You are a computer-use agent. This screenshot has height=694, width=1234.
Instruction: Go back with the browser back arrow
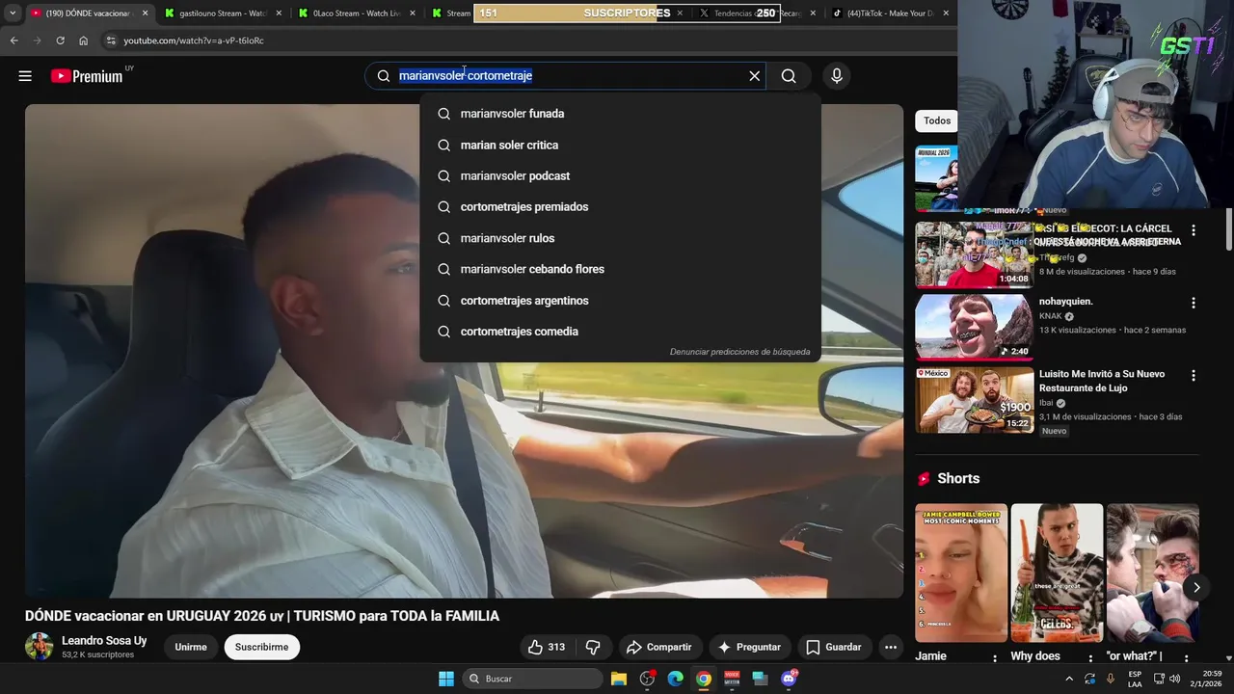[13, 40]
